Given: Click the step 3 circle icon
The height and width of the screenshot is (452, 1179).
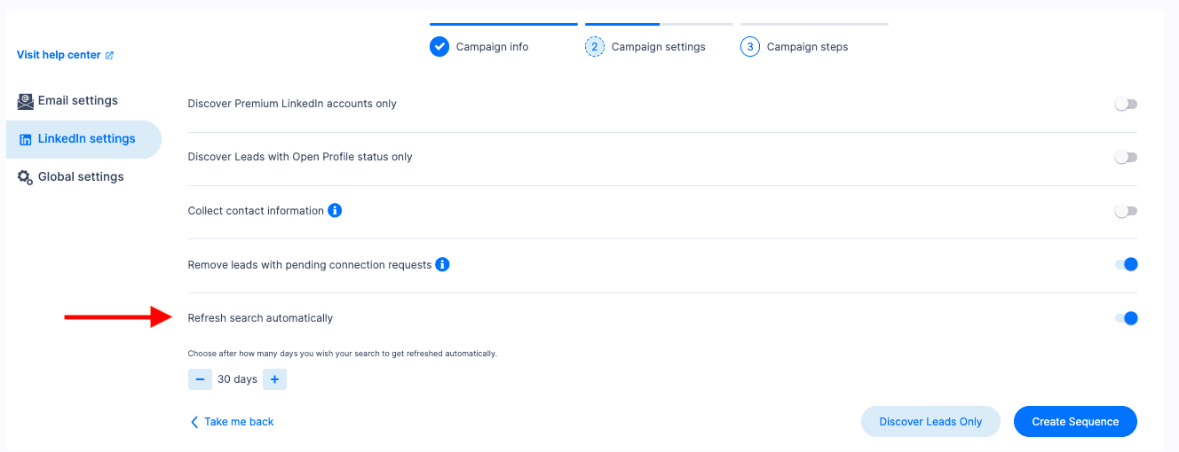Looking at the screenshot, I should click(750, 46).
